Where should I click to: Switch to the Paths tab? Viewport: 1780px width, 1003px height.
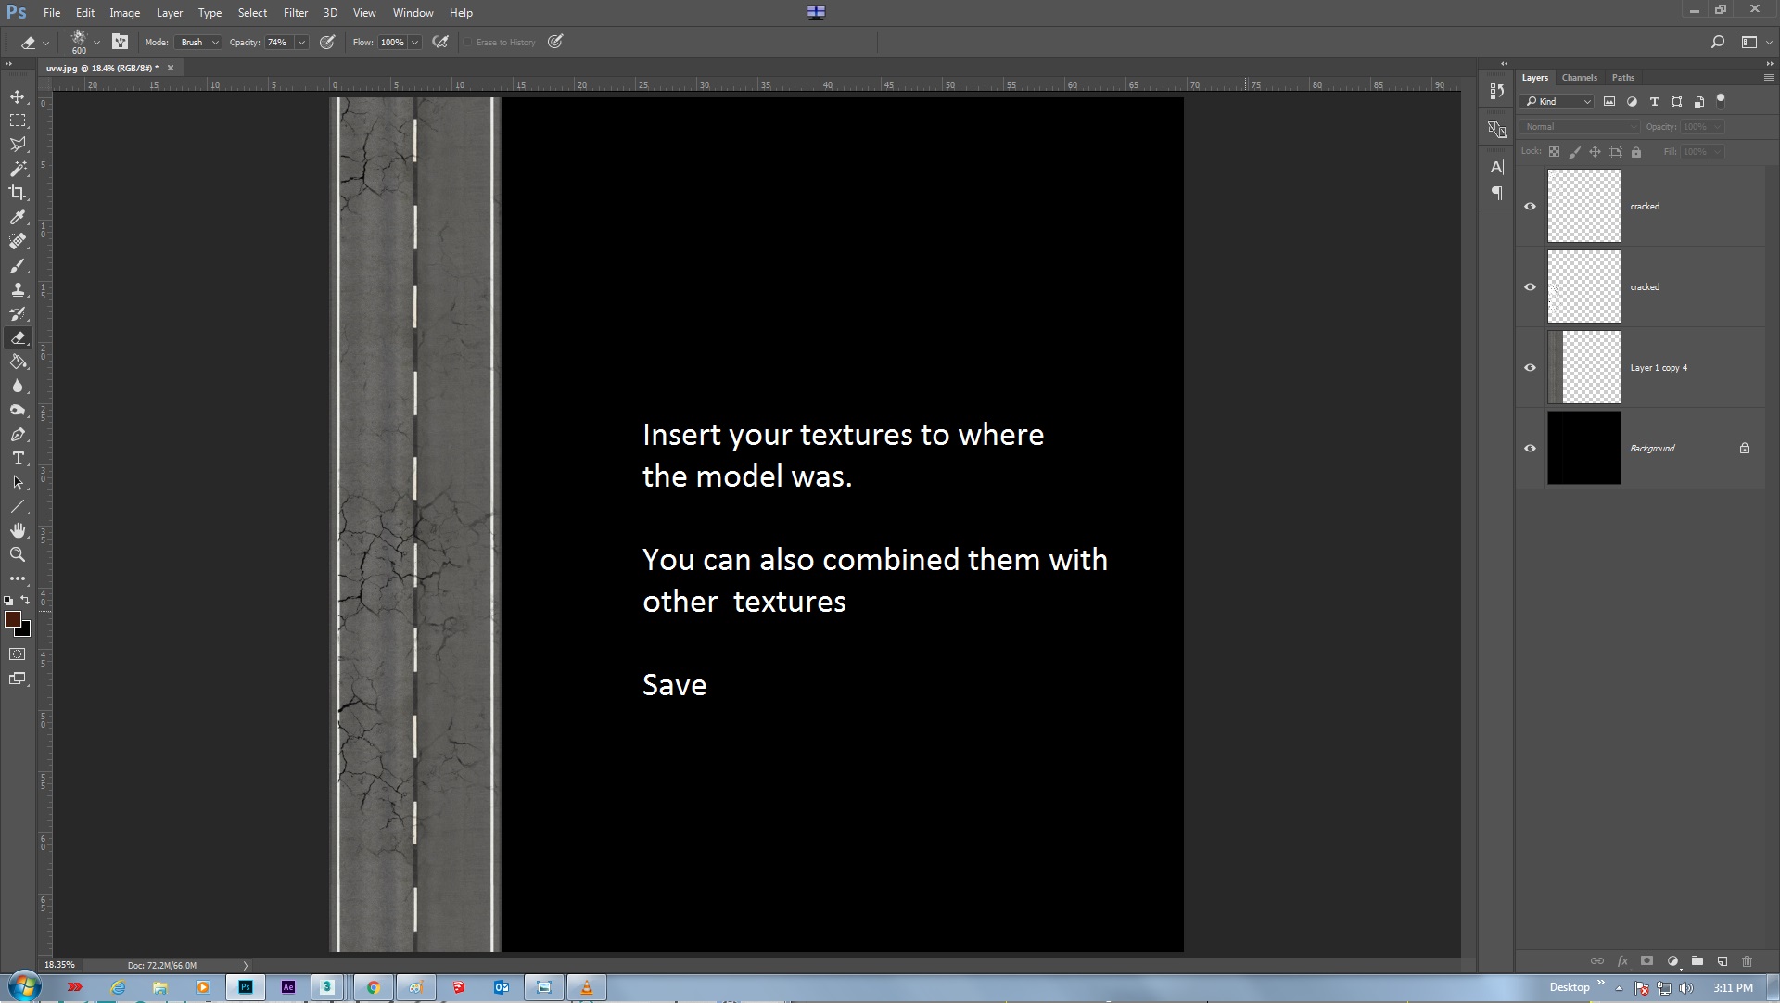coord(1623,77)
